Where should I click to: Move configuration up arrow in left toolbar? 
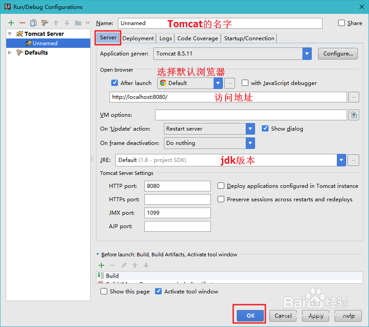56,23
